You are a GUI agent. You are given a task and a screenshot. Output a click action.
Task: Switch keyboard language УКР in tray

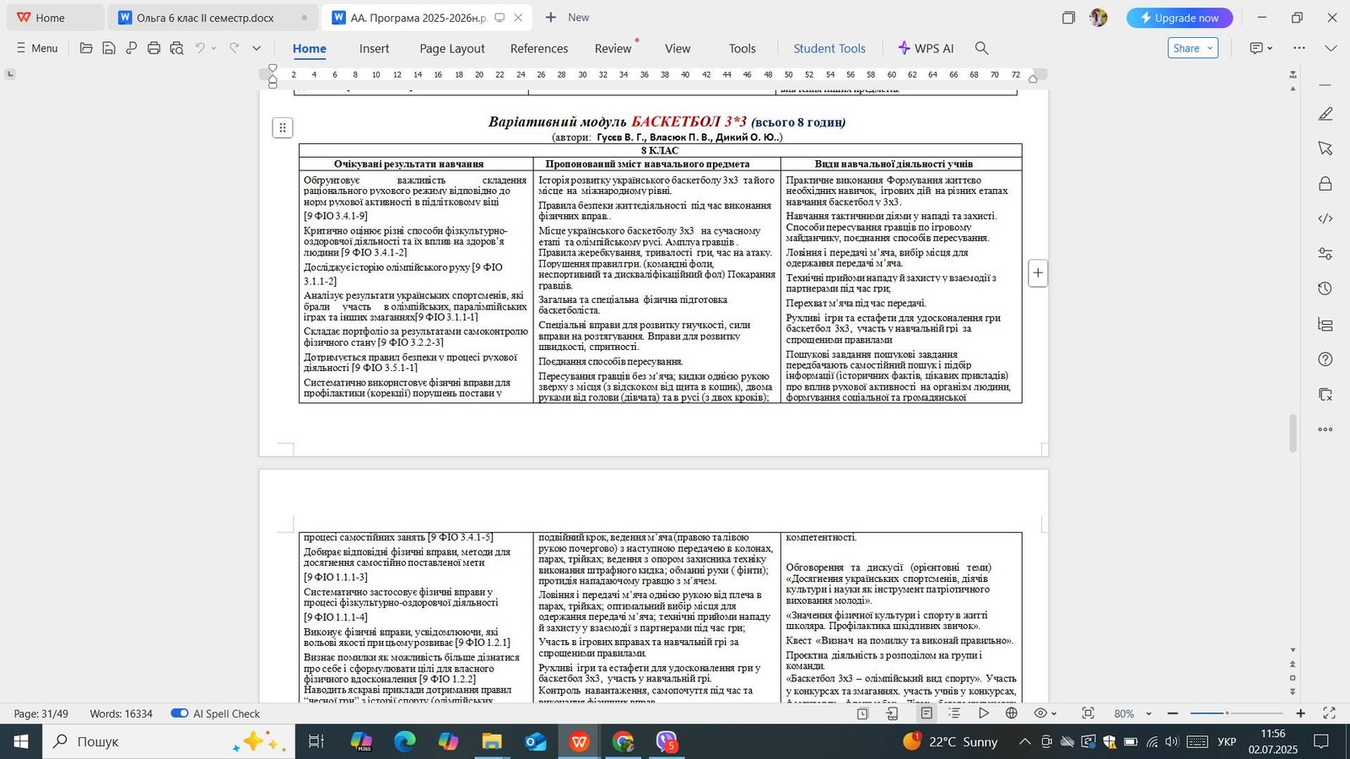pos(1227,741)
